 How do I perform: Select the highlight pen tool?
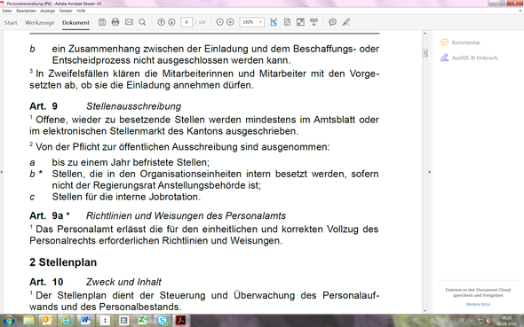click(x=345, y=22)
